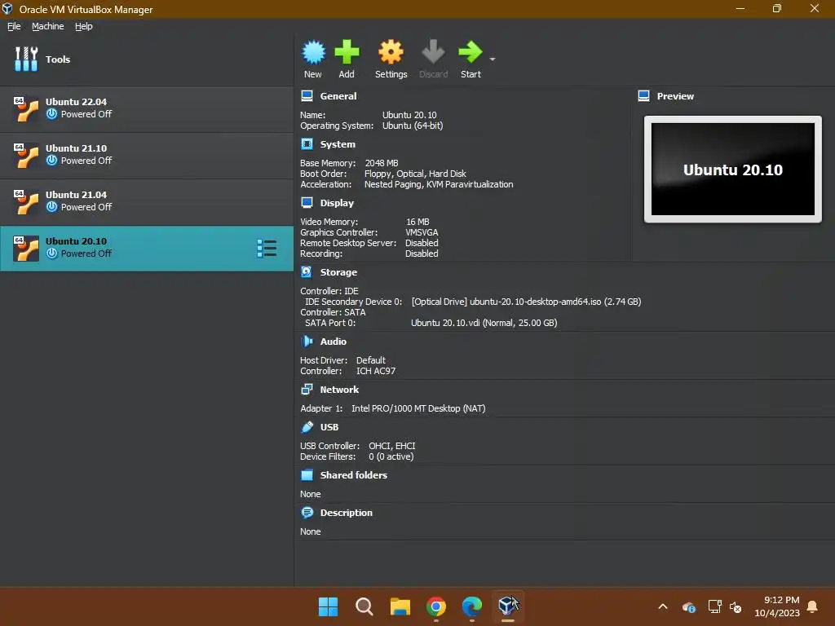Viewport: 835px width, 626px height.
Task: Open the Machine menu
Action: [48, 26]
